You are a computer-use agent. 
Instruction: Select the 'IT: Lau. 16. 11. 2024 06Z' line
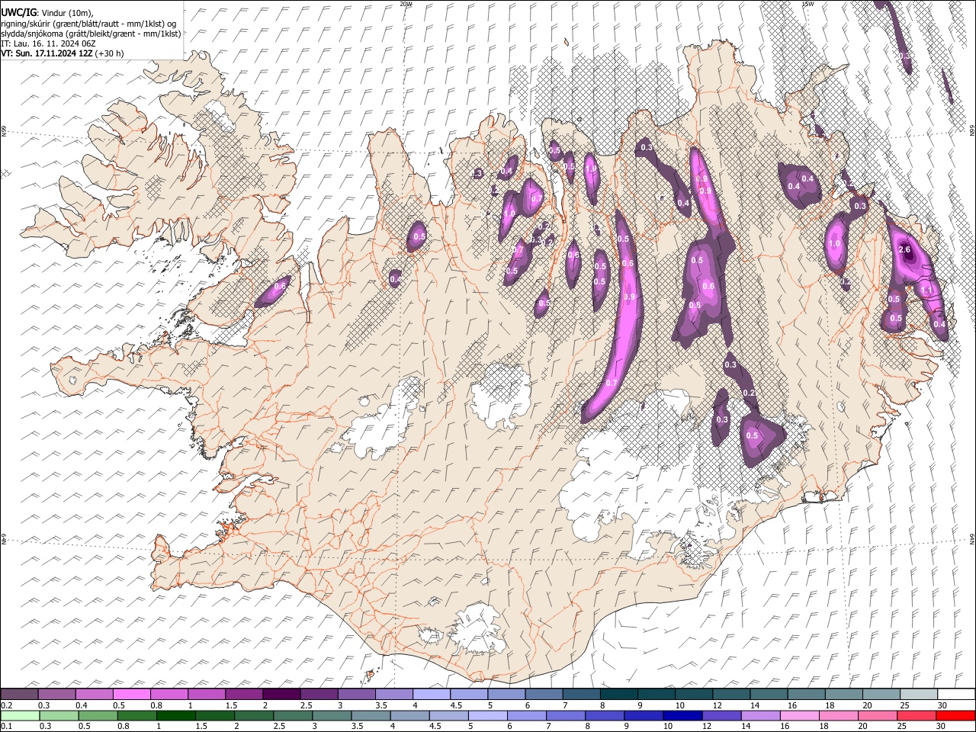pyautogui.click(x=48, y=43)
